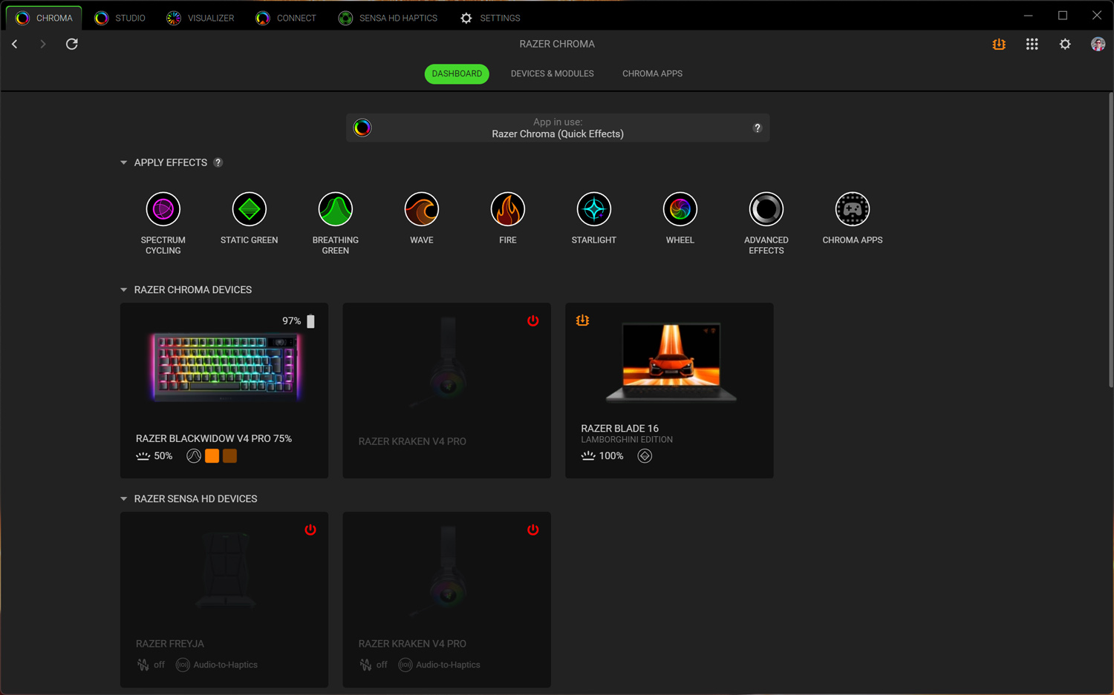
Task: Click the Lamborghini Edition subtitle
Action: click(x=627, y=440)
